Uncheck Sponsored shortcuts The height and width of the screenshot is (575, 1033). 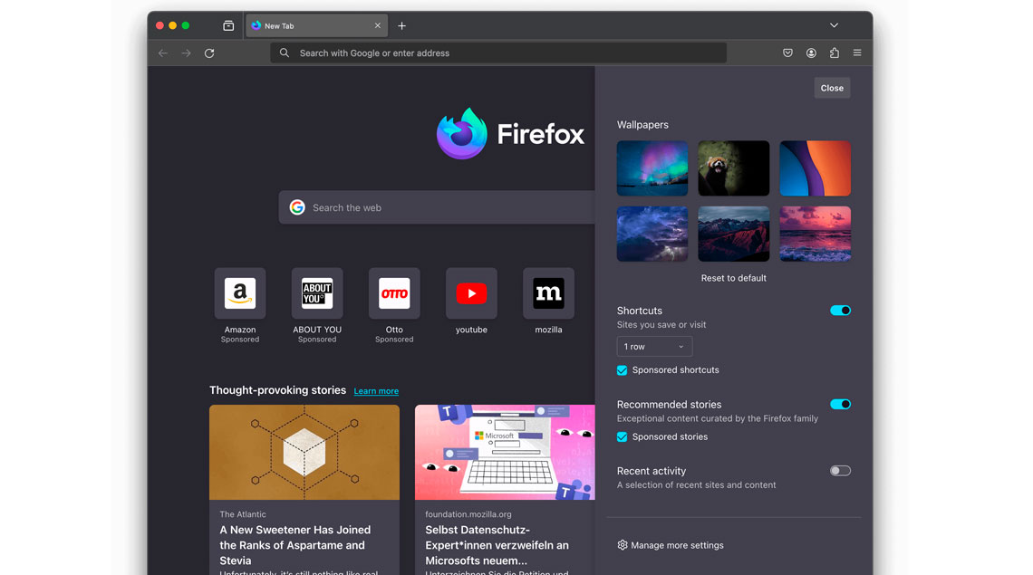[x=622, y=369]
